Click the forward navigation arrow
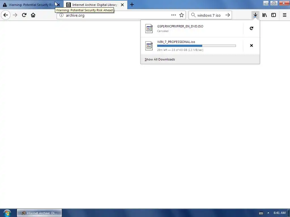Screen dimensions: 290x217 point(15,15)
